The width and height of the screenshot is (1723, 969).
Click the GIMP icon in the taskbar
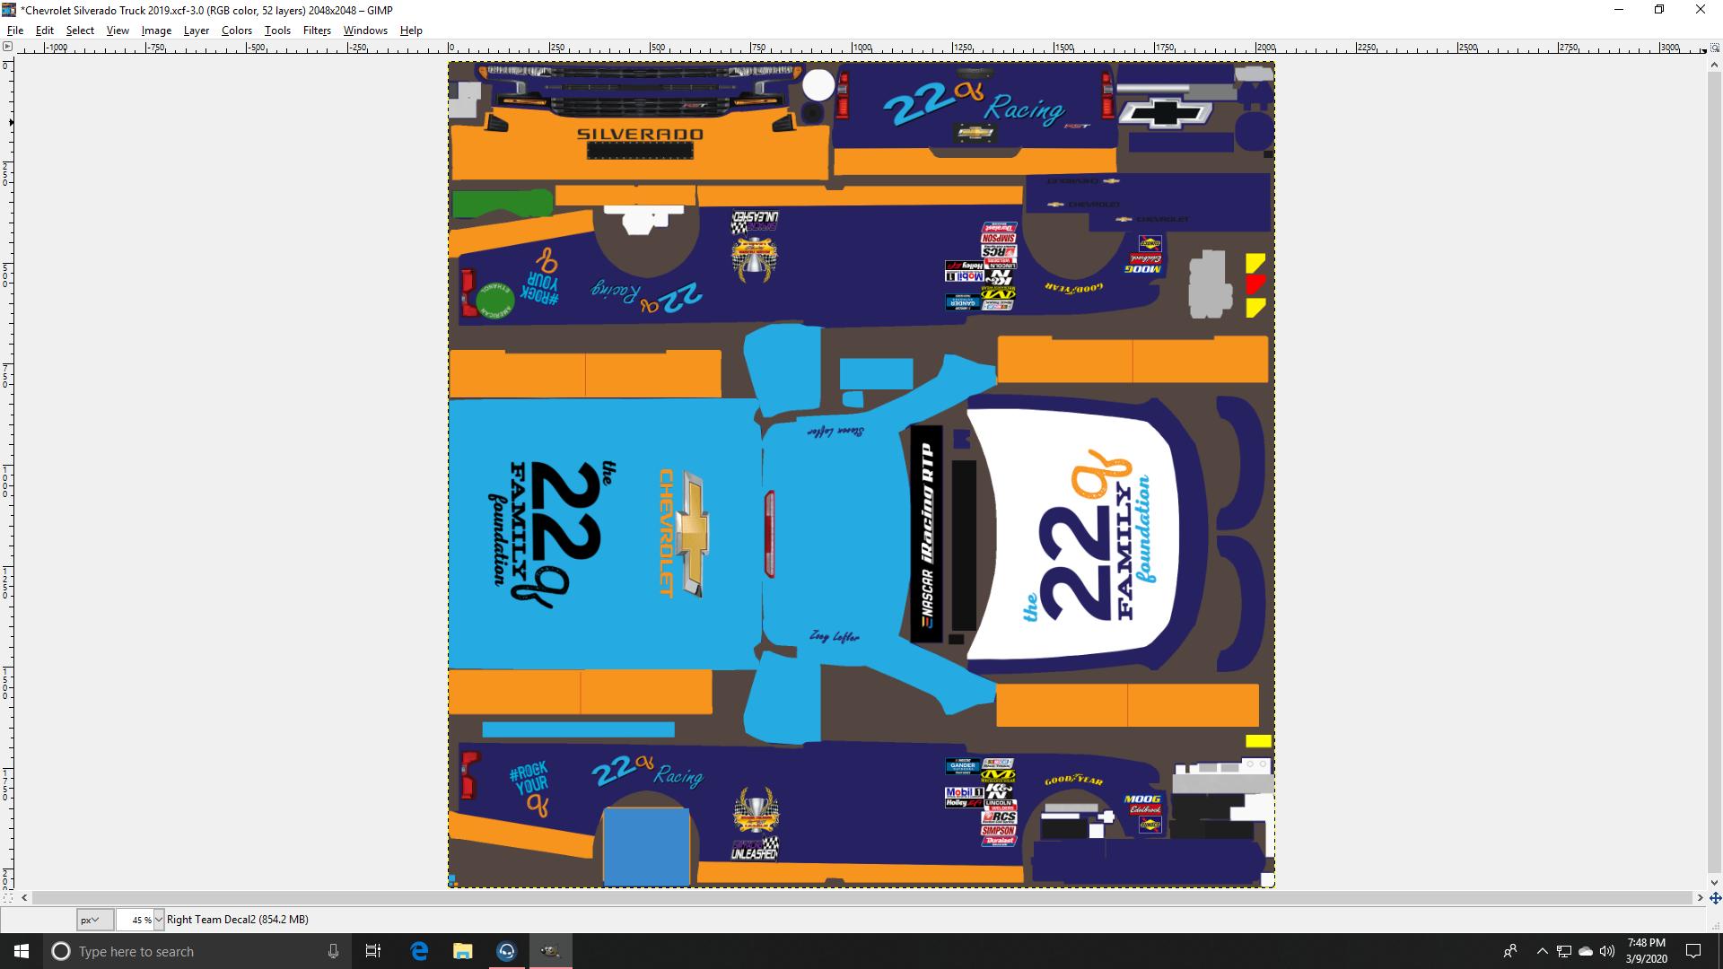[551, 951]
